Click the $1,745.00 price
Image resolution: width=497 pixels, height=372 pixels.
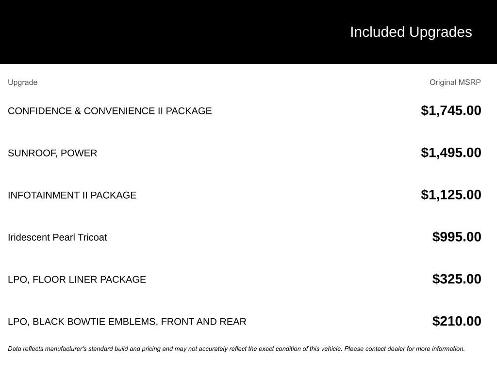(451, 110)
